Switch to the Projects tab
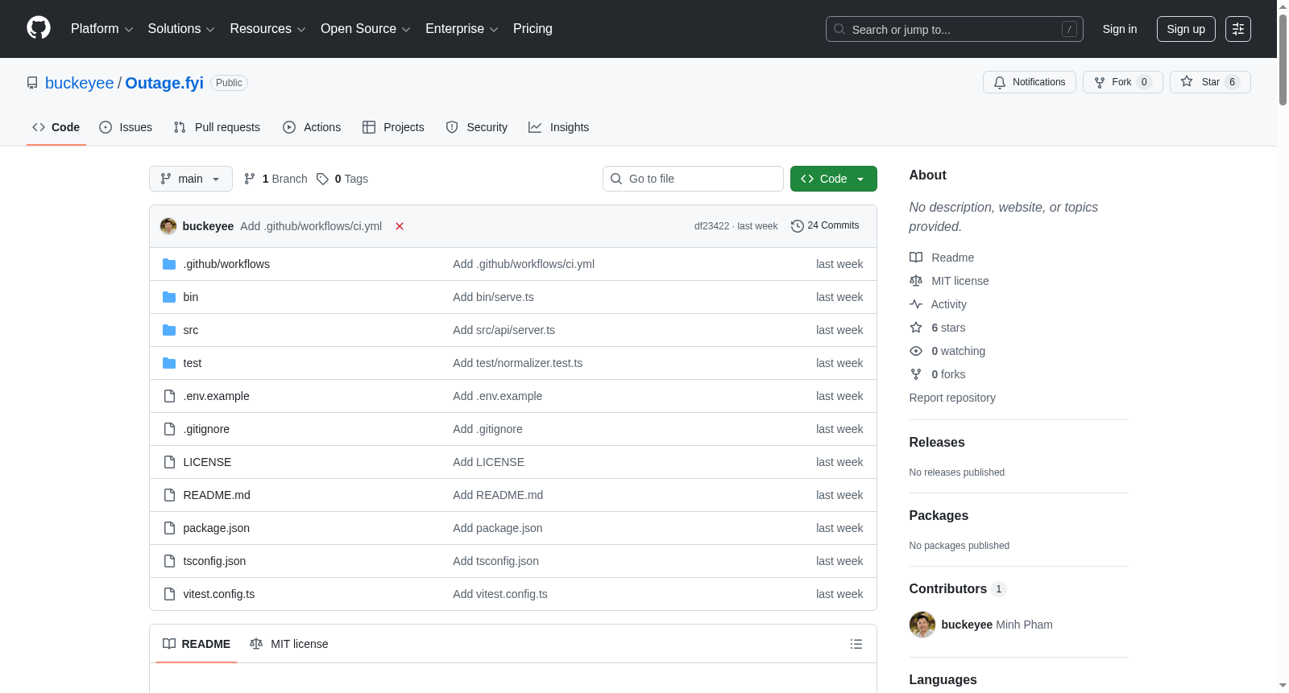Screen dimensions: 1289x693 393,127
